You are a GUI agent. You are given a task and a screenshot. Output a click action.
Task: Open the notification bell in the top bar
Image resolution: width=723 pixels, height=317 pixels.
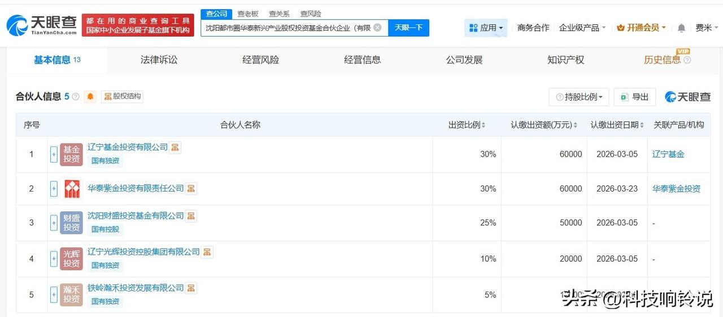[x=681, y=28]
